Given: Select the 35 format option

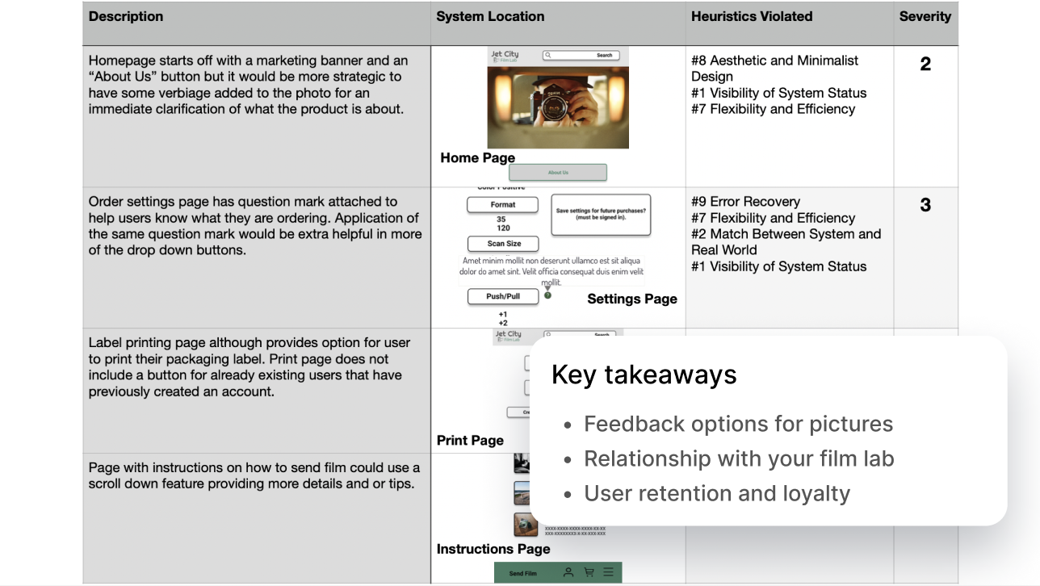Looking at the screenshot, I should pyautogui.click(x=501, y=220).
